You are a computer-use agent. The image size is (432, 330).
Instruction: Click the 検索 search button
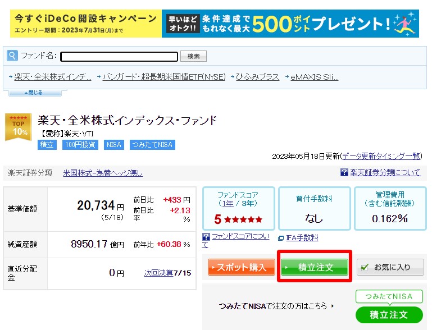193,56
